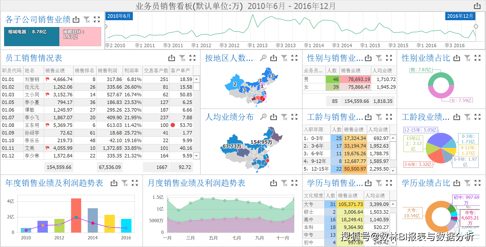Select the 女 row in gender table
The height and width of the screenshot is (247, 486).
[349, 87]
